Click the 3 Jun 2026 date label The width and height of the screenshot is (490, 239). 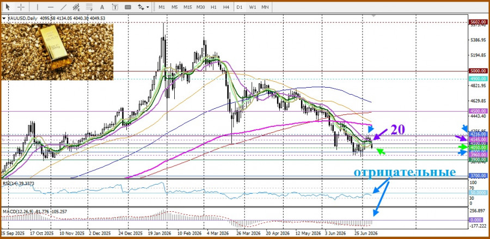335,234
